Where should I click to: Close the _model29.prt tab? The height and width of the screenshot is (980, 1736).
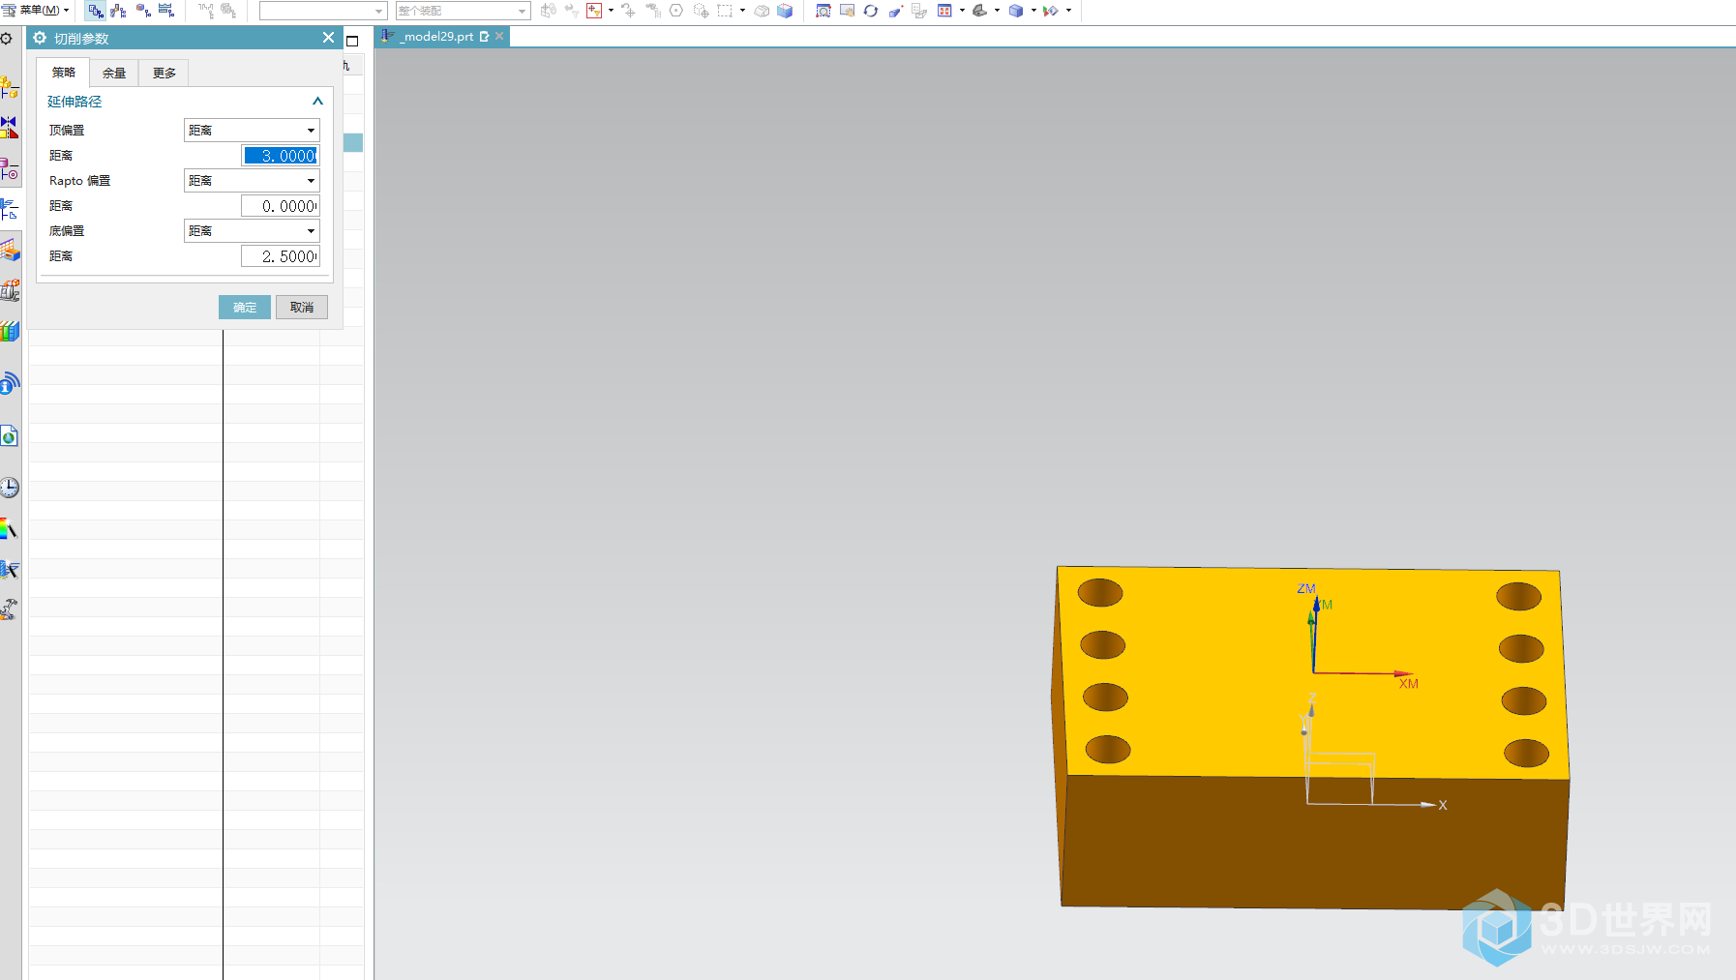(499, 36)
